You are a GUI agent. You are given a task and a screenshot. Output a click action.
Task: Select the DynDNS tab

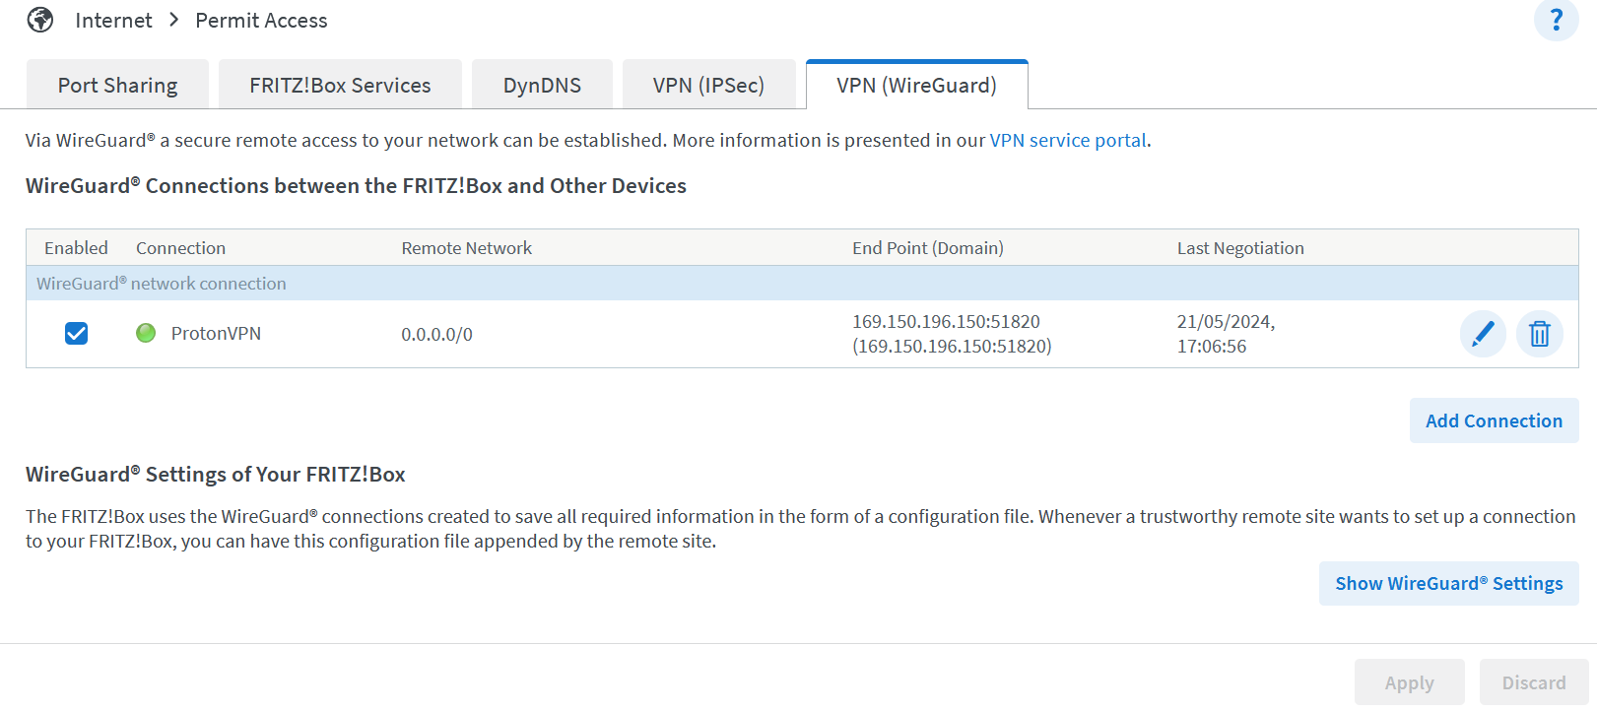[x=542, y=86]
